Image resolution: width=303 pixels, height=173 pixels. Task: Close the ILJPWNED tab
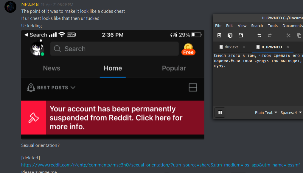pyautogui.click(x=288, y=47)
